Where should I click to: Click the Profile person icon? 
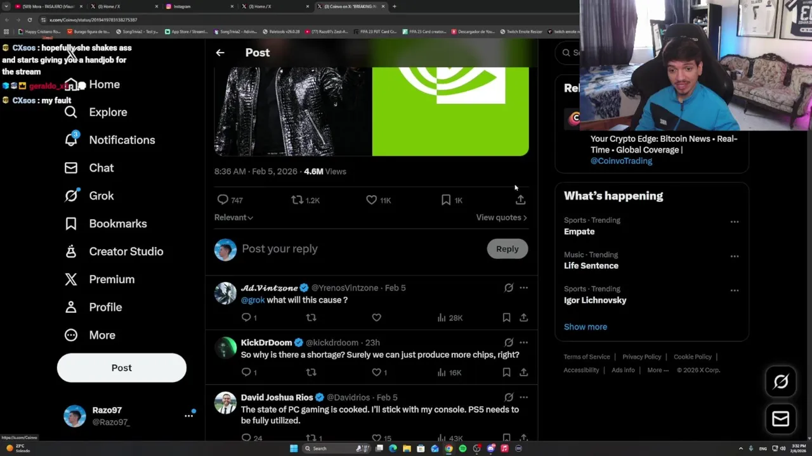[71, 307]
